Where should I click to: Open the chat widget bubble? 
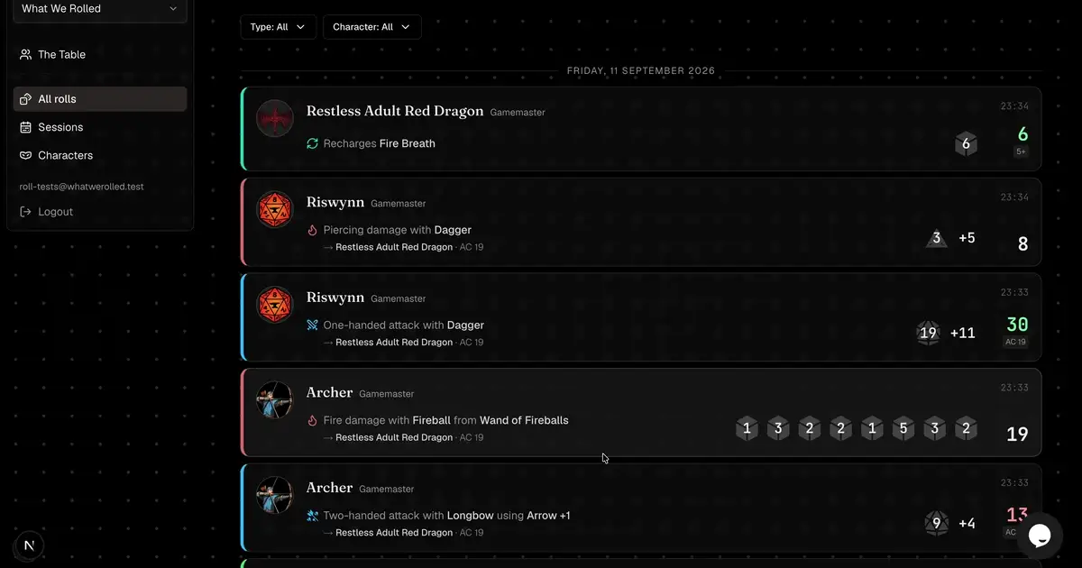pos(1040,536)
